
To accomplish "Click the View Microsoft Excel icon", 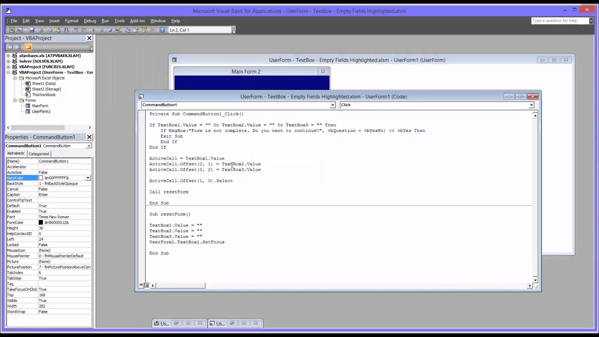I will click(12, 30).
